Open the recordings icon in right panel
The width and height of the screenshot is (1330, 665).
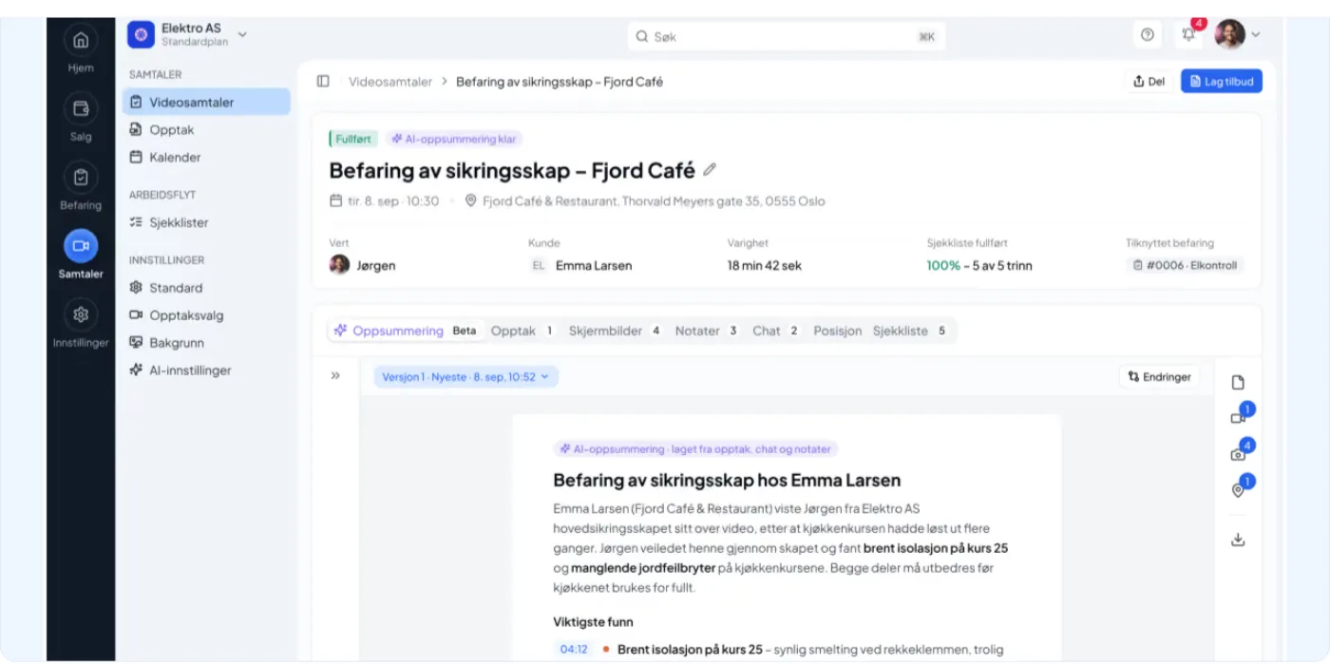(x=1238, y=417)
